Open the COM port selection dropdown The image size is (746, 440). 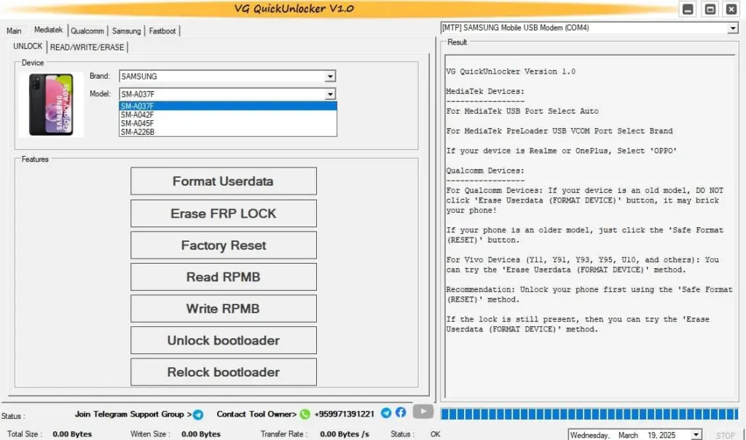pos(732,28)
